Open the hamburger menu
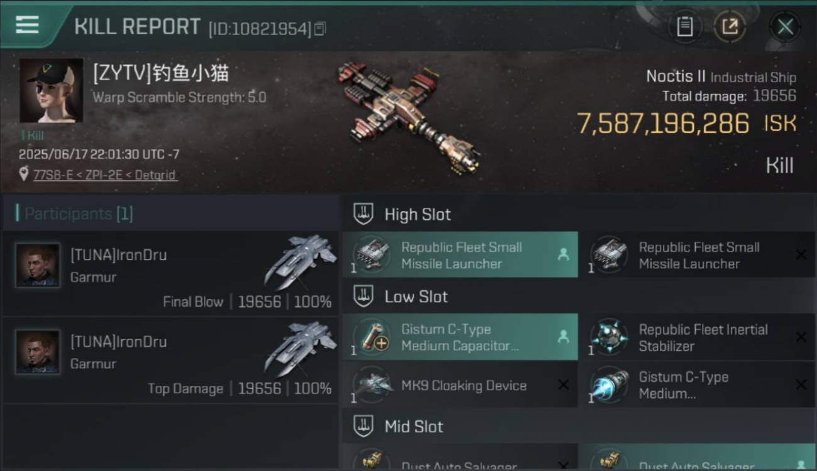Viewport: 817px width, 471px height. (27, 25)
